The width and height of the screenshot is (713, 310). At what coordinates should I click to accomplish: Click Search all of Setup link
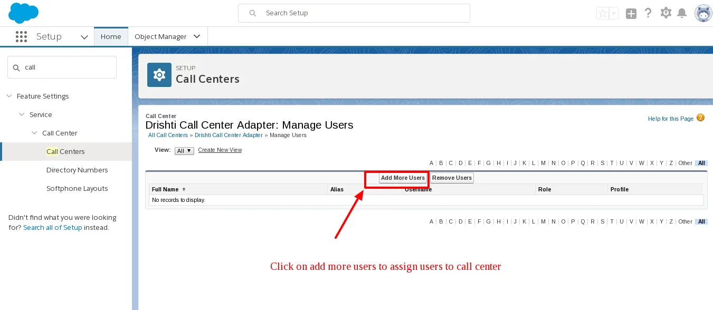(53, 228)
